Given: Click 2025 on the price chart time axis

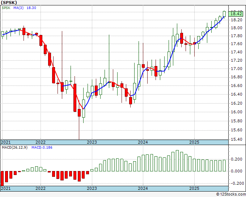Looking at the screenshot, I should (194, 142).
